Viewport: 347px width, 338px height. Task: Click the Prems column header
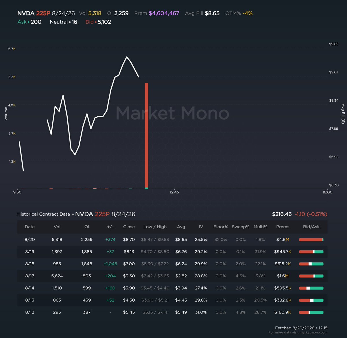(283, 227)
